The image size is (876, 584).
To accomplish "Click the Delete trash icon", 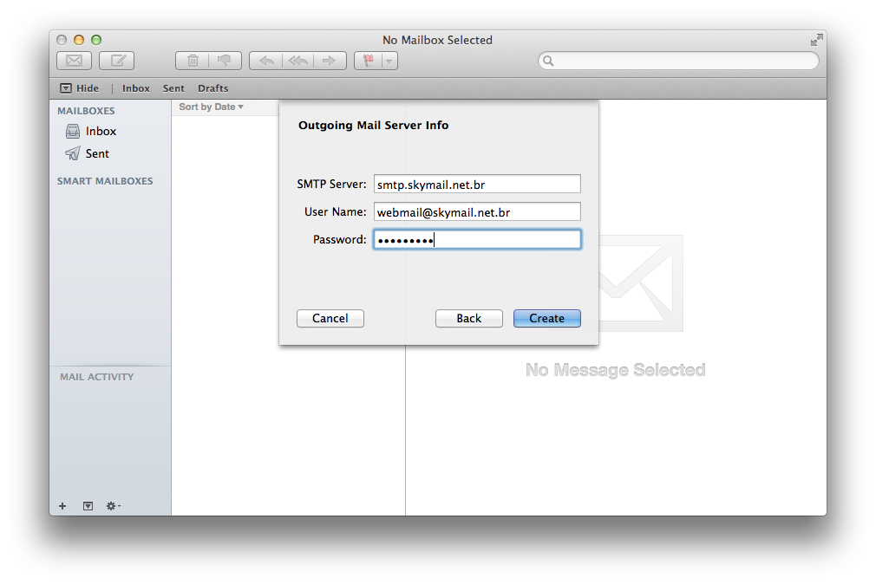I will [193, 61].
